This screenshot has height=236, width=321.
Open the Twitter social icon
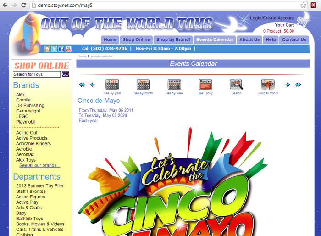click(x=54, y=49)
